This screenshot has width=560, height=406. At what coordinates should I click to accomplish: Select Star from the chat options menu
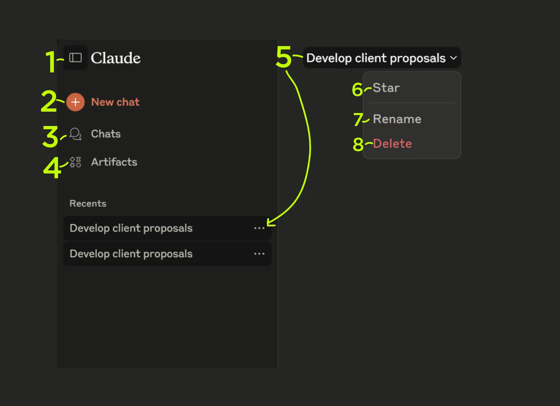click(x=386, y=88)
